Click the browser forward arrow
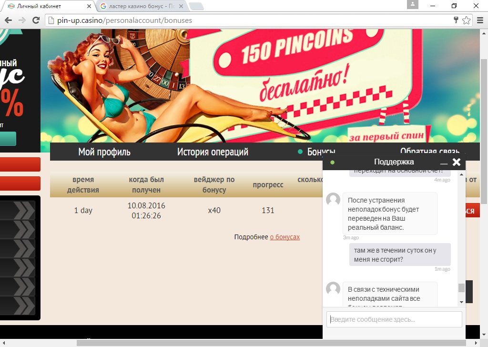Screen dimensions: 488x347 pos(22,20)
